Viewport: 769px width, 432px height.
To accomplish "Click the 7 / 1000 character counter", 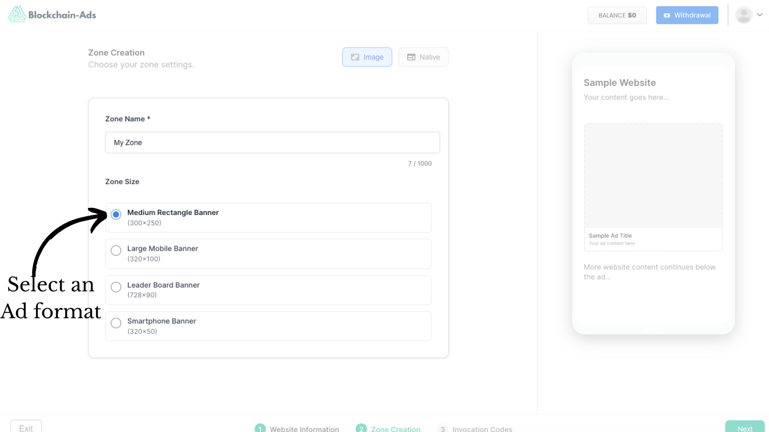I will 420,164.
